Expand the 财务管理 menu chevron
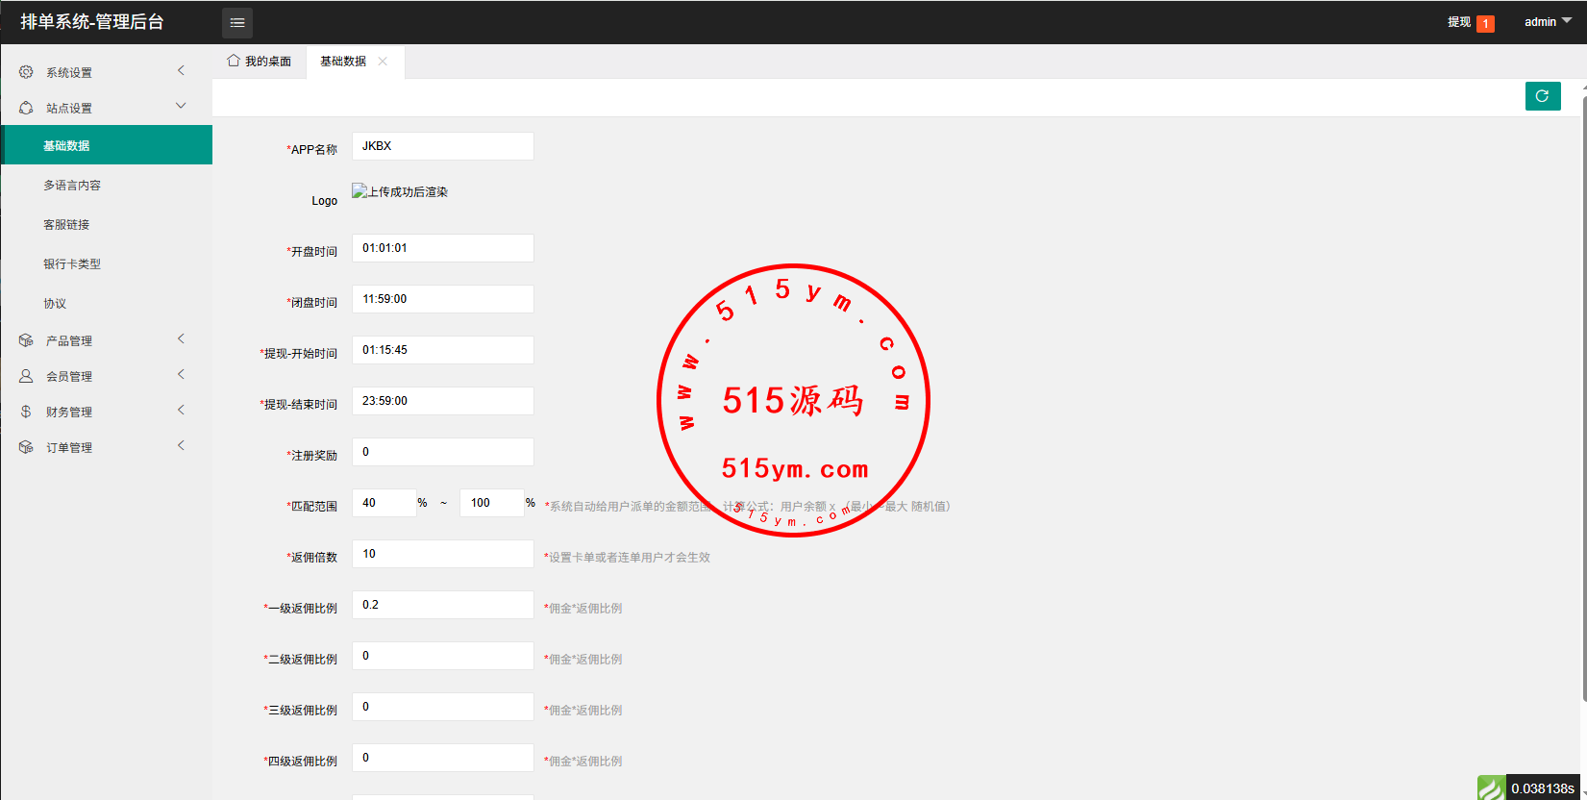 [181, 411]
